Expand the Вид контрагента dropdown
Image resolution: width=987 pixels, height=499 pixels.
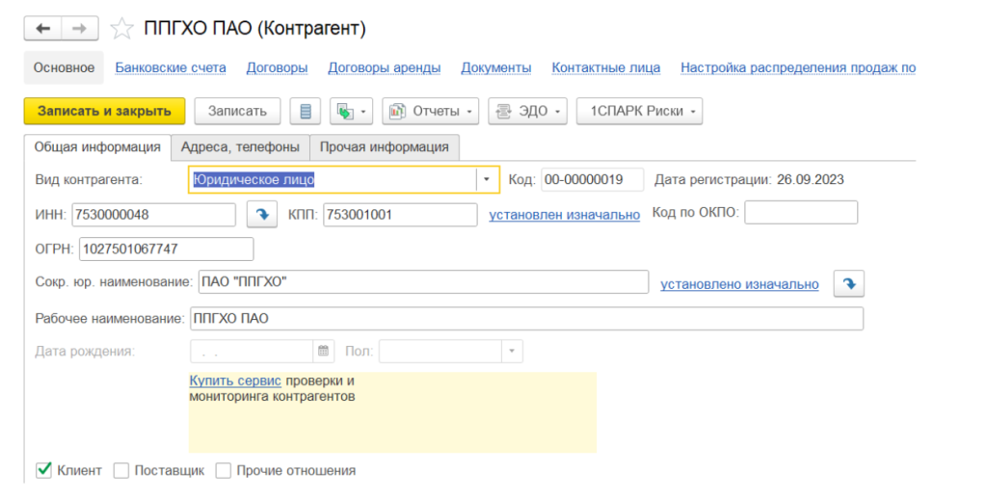click(x=487, y=179)
